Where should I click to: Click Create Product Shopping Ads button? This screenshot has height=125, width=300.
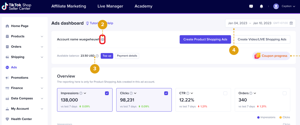pyautogui.click(x=205, y=39)
